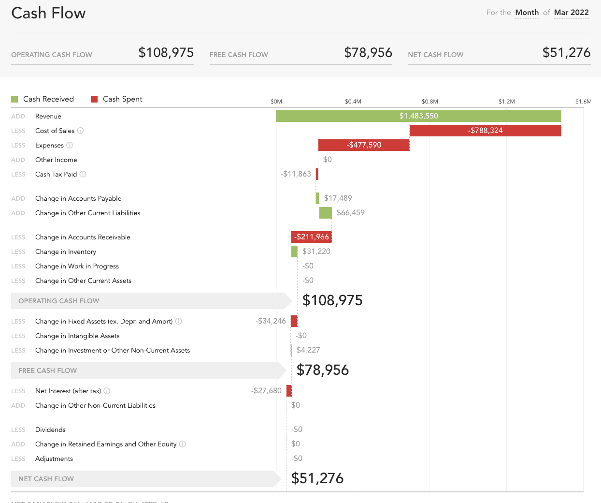
Task: Click the OPERATING CASH FLOW section banner
Action: 151,301
